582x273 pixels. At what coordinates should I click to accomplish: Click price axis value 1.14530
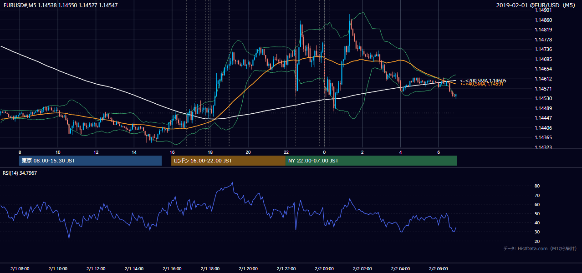point(543,98)
